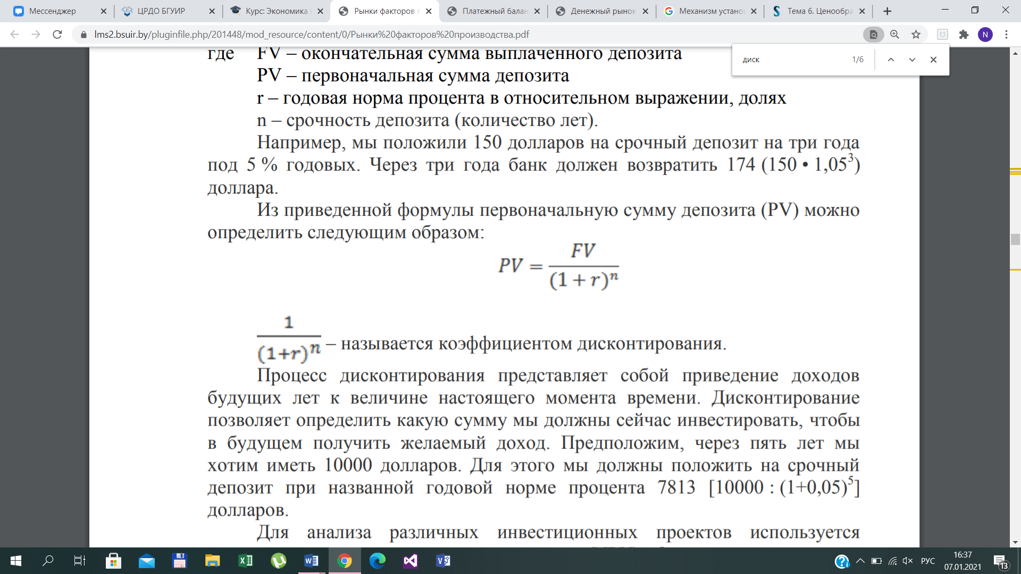Switch to Word on taskbar
The width and height of the screenshot is (1021, 574).
point(312,561)
